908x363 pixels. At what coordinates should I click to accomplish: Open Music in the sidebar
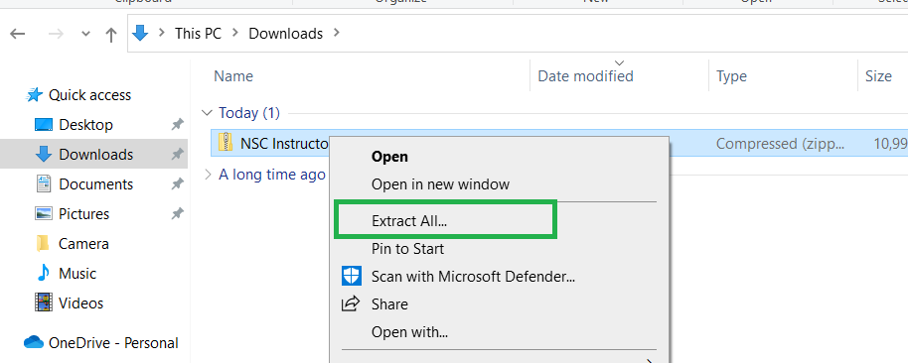77,274
